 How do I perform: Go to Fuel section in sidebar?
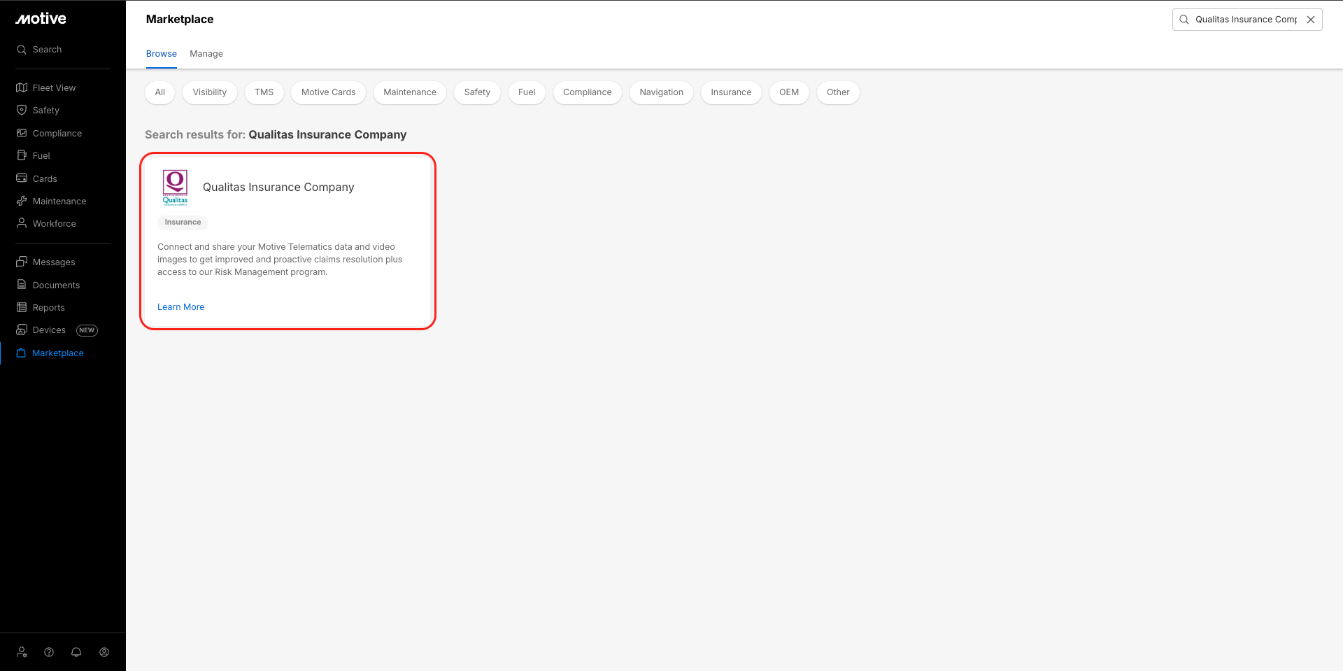(x=41, y=156)
